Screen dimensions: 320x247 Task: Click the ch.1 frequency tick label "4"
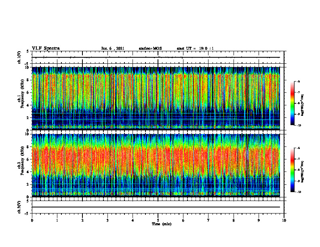[28, 105]
